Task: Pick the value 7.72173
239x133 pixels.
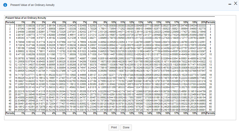Action: (x=61, y=54)
